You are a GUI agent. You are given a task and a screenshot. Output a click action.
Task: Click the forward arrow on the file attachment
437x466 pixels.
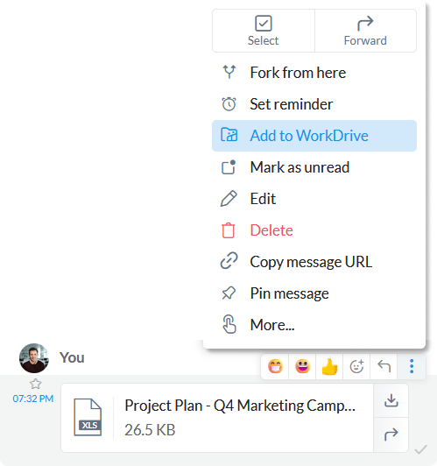[391, 434]
